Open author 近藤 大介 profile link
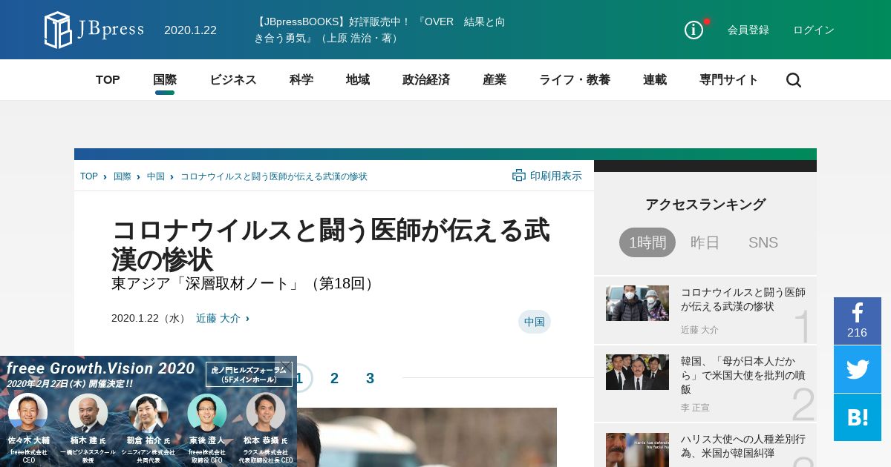This screenshot has width=891, height=467. tap(218, 318)
